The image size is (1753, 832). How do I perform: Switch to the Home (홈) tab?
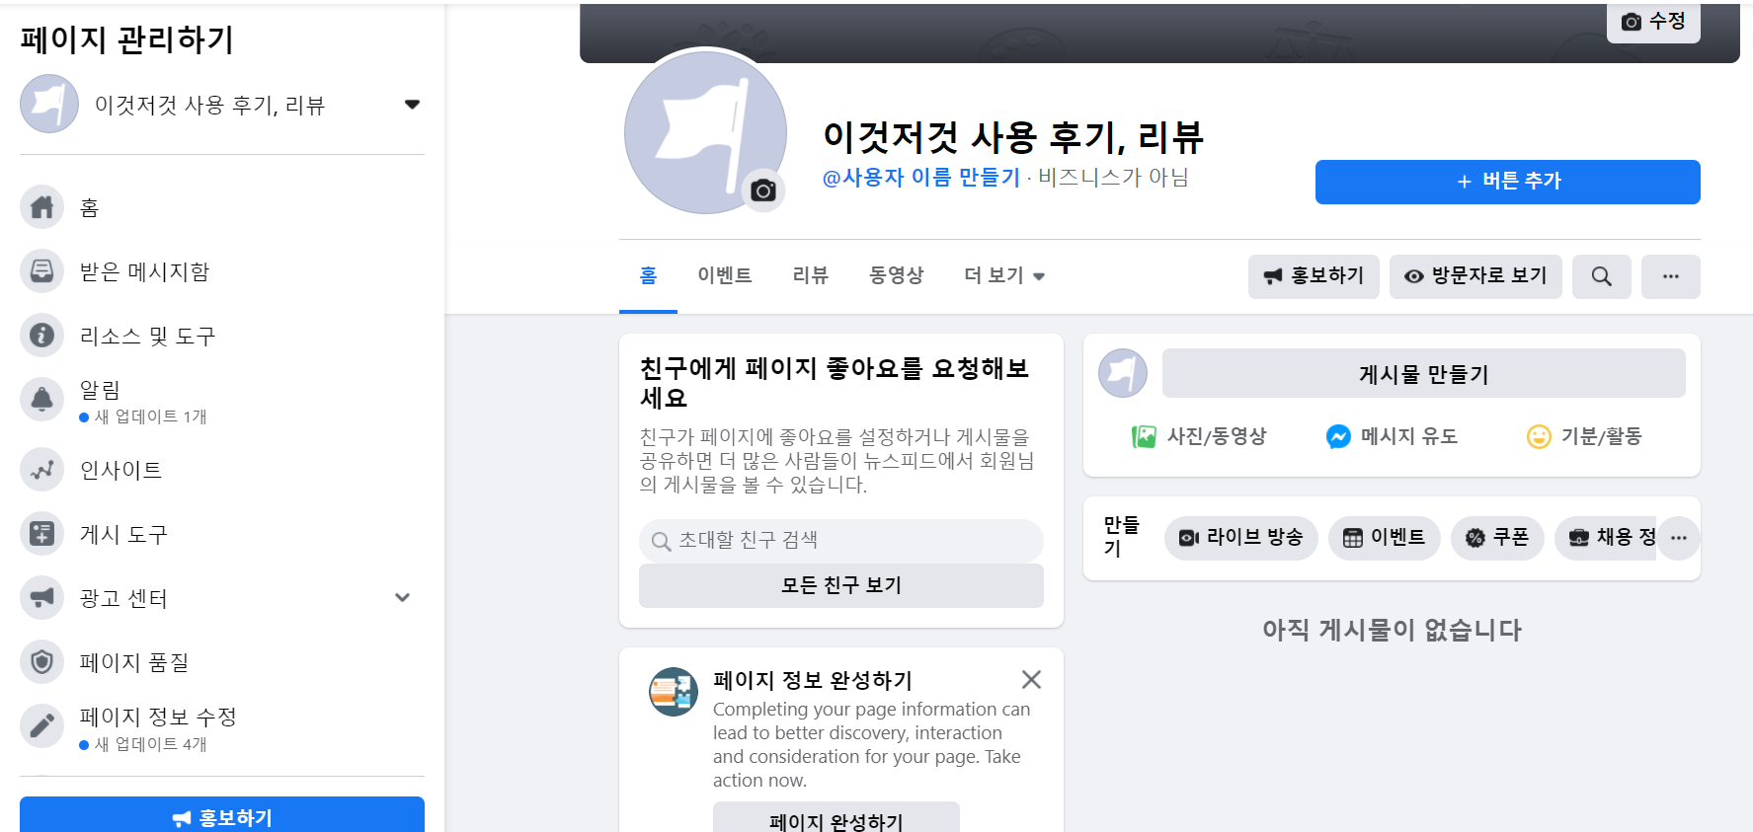coord(648,276)
